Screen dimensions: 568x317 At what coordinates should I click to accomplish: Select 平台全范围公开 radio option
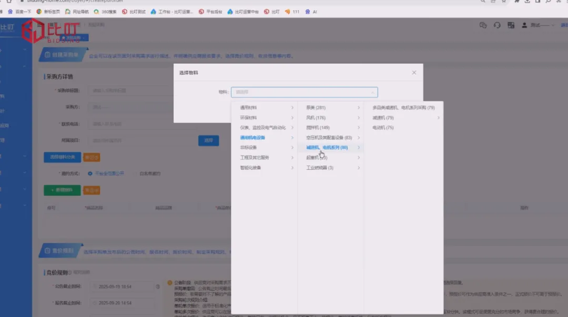(x=106, y=173)
